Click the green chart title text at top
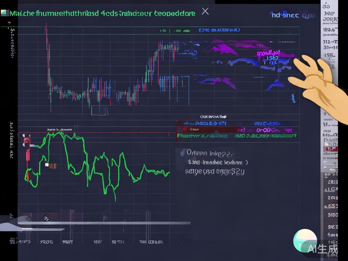 click(102, 13)
